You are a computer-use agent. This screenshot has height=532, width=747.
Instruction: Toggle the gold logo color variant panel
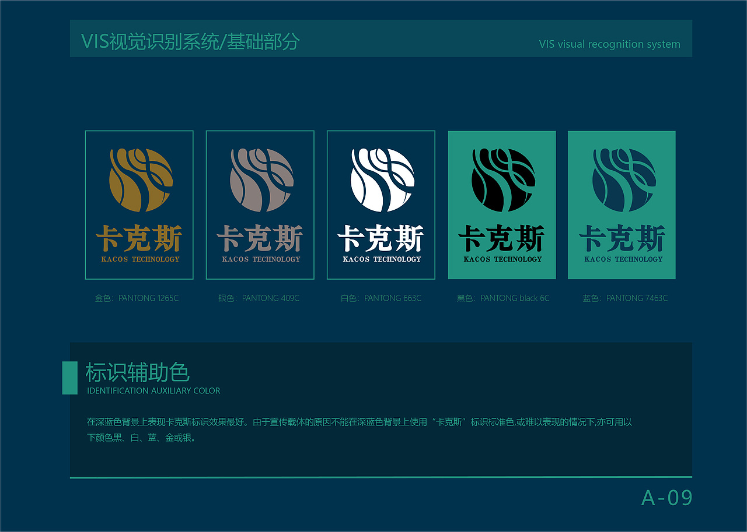point(139,205)
